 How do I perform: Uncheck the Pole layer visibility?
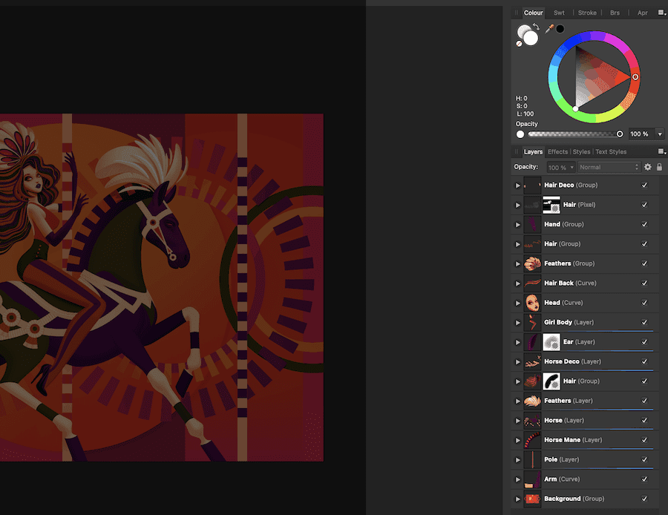click(x=644, y=459)
